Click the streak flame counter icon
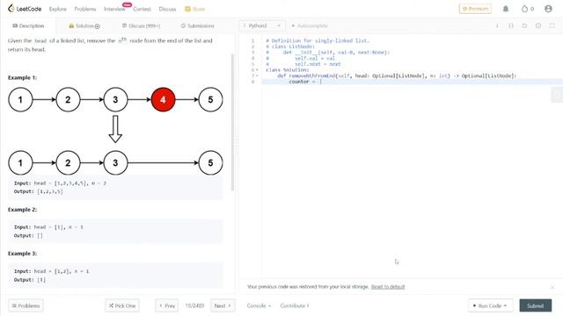Image resolution: width=563 pixels, height=316 pixels. click(524, 9)
